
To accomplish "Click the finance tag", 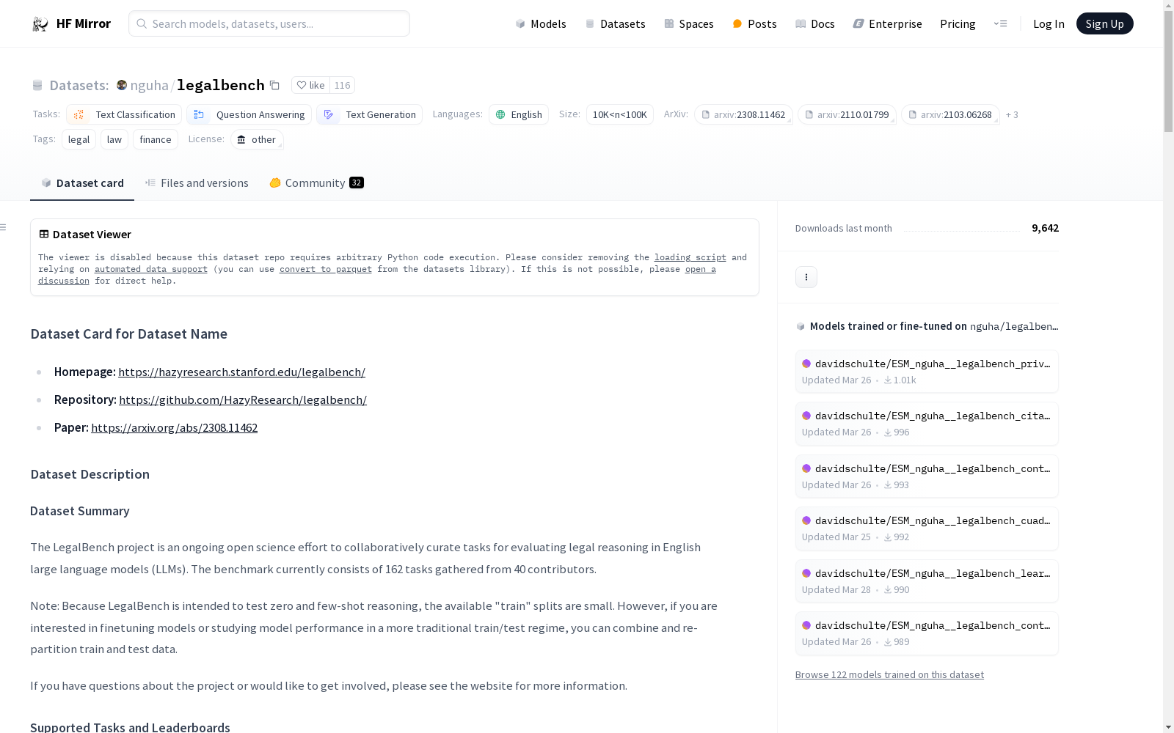I will [x=156, y=139].
